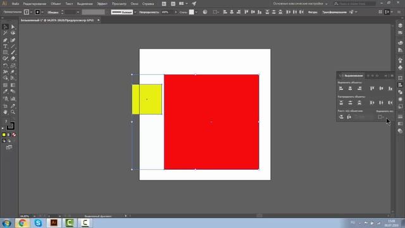Click vertical align bottom in Align panel
This screenshot has width=405, height=228.
(x=390, y=89)
